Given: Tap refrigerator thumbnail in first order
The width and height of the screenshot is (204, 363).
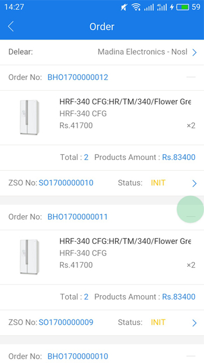Looking at the screenshot, I should [x=30, y=117].
